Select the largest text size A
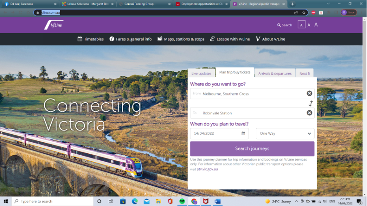The height and width of the screenshot is (206, 367). (x=316, y=25)
